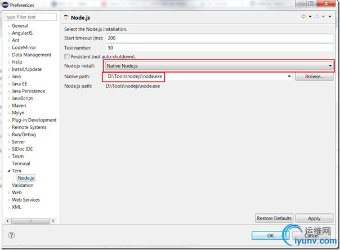Select Maven in the preferences tree

point(19,106)
